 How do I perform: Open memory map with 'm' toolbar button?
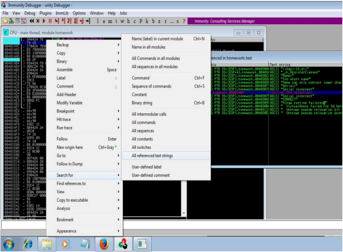pos(110,21)
